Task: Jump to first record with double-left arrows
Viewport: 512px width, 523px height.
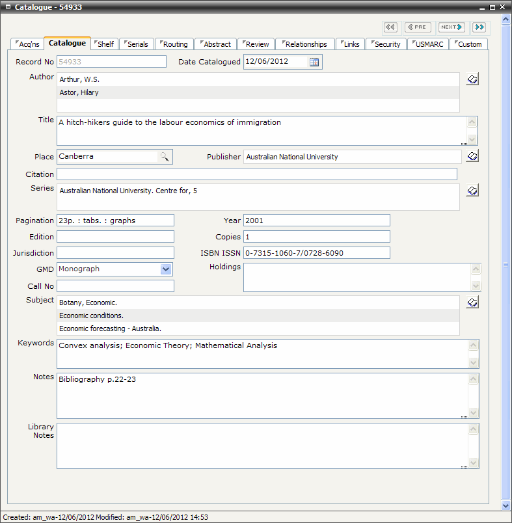Action: tap(390, 27)
